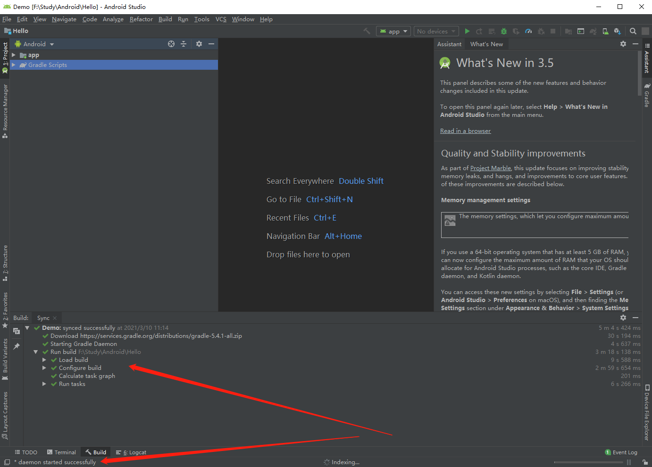Open the VCS menu
This screenshot has height=467, width=652.
(x=221, y=19)
